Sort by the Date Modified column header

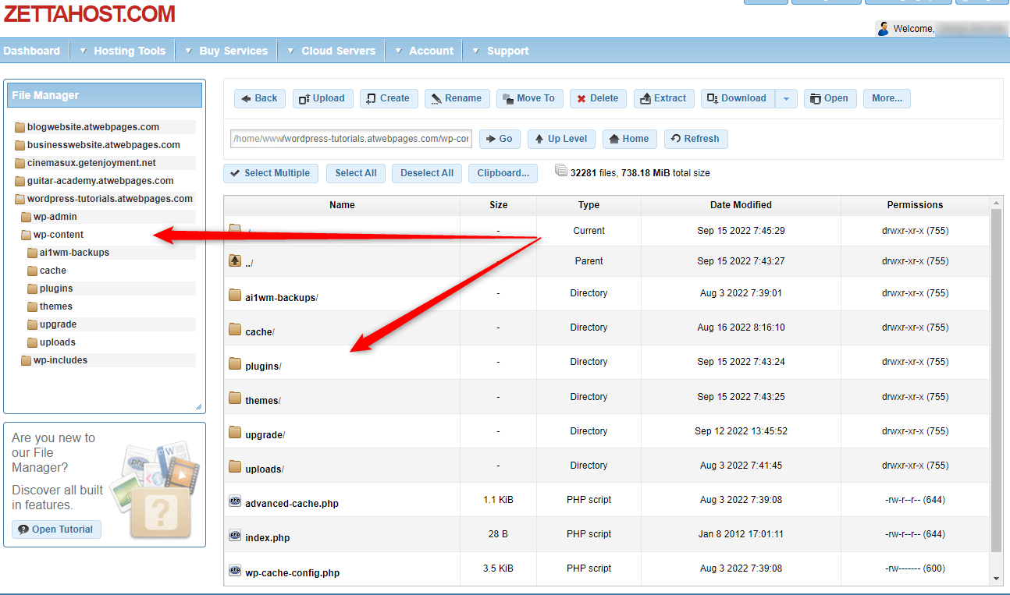pyautogui.click(x=741, y=205)
